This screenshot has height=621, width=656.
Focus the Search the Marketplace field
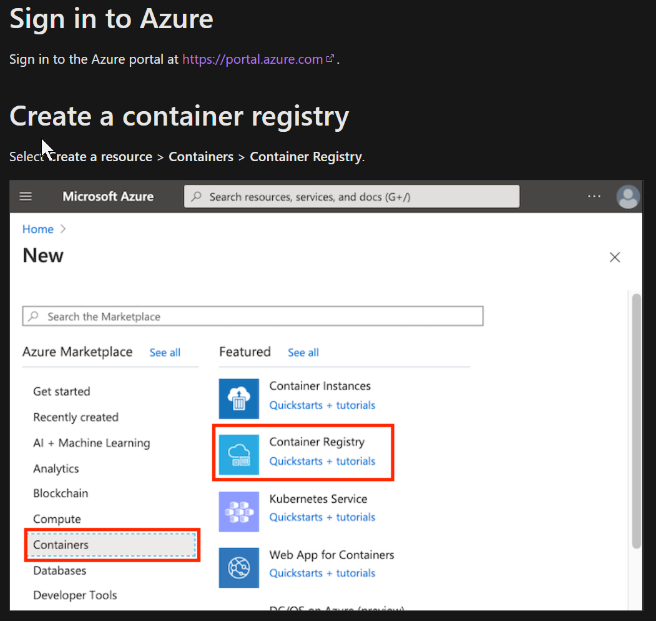coord(253,317)
